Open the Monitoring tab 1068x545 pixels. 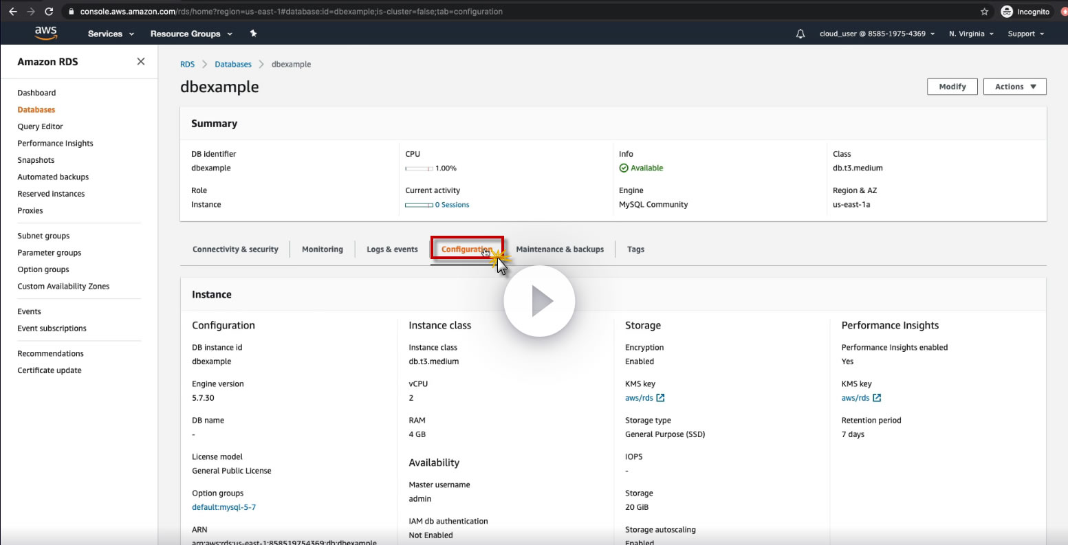point(323,249)
